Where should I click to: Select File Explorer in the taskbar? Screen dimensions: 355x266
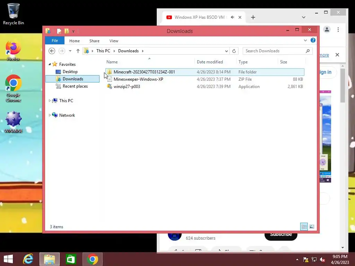[x=50, y=259]
